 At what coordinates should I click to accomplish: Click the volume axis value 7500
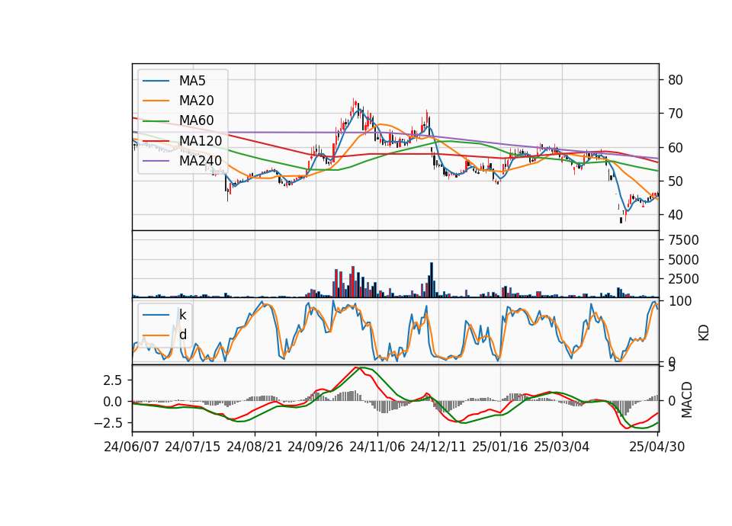[683, 240]
